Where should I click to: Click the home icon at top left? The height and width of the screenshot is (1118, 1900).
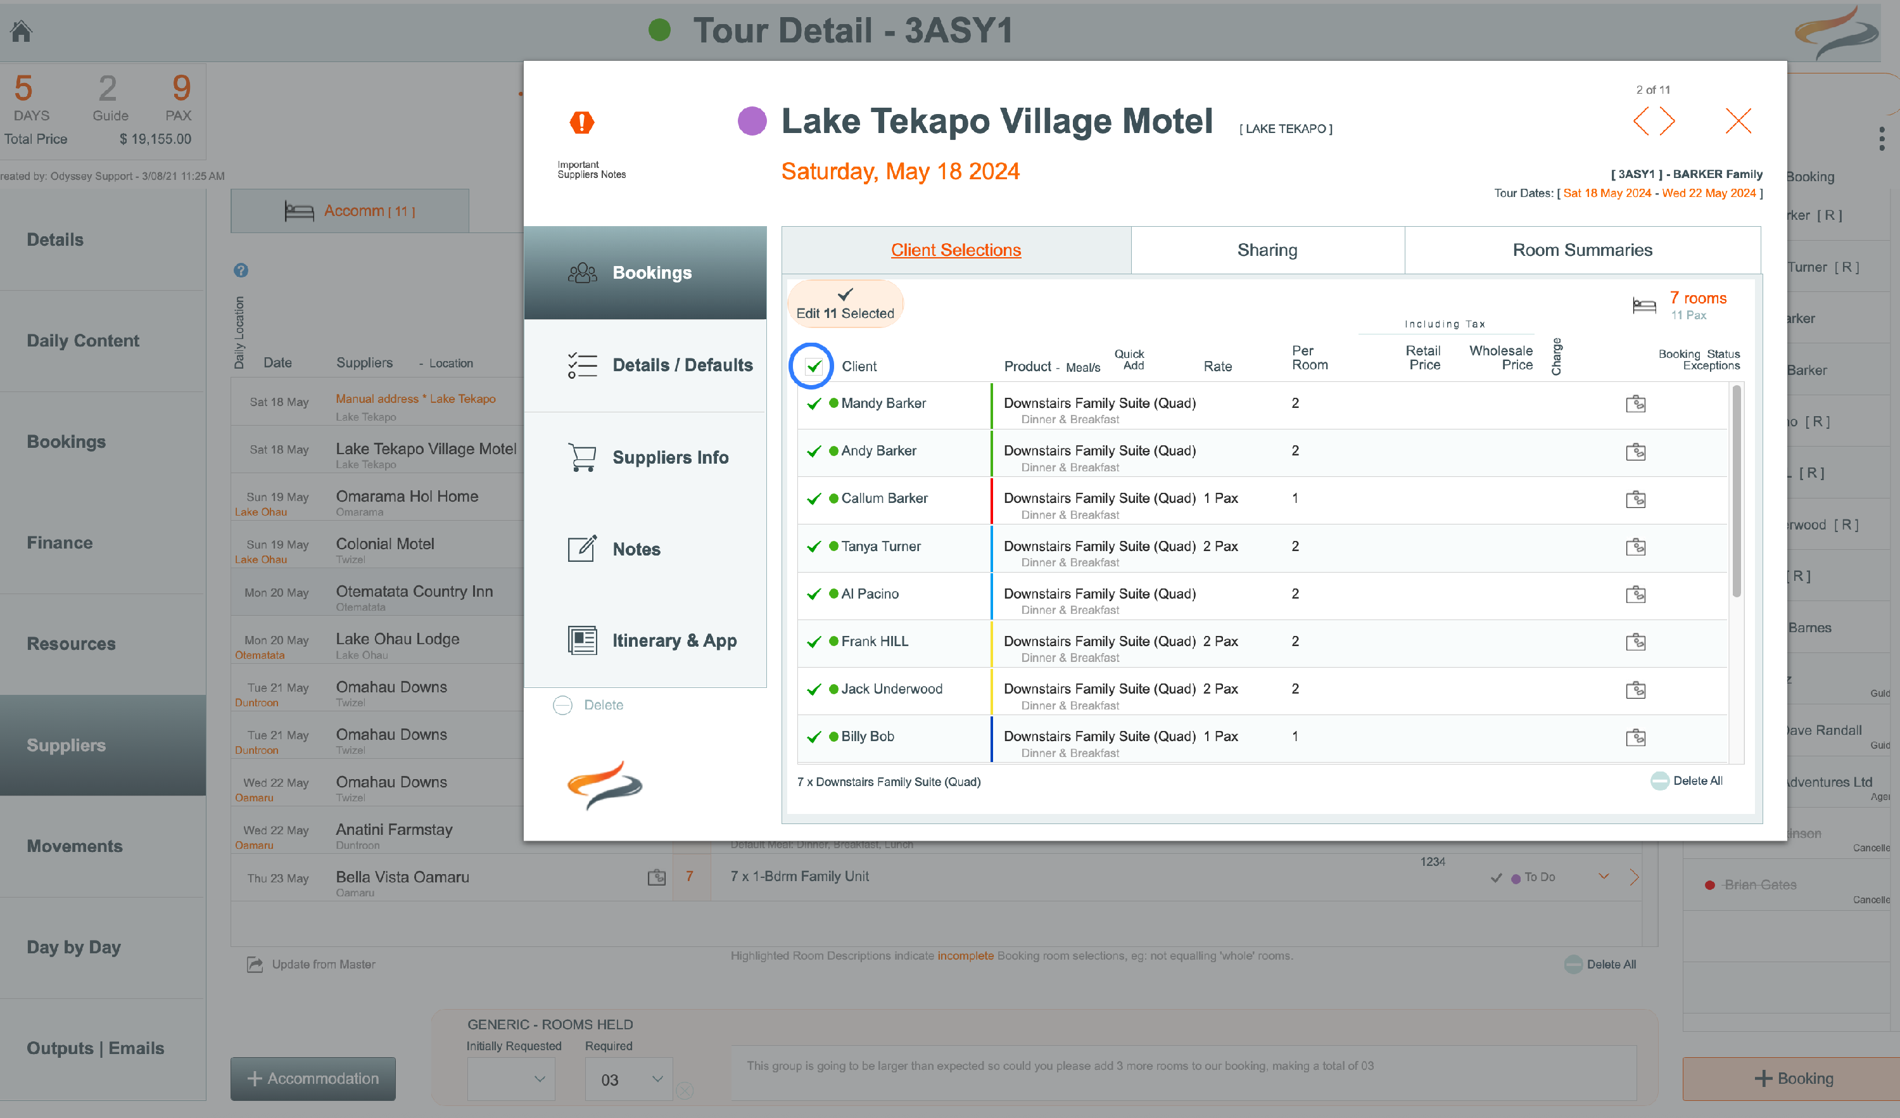(21, 31)
